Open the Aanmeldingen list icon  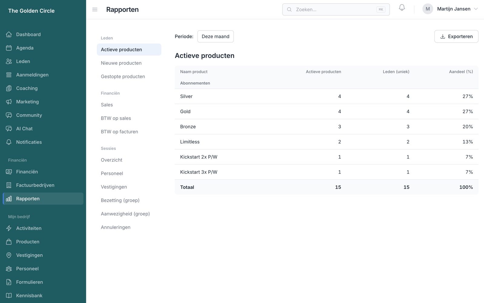point(9,75)
